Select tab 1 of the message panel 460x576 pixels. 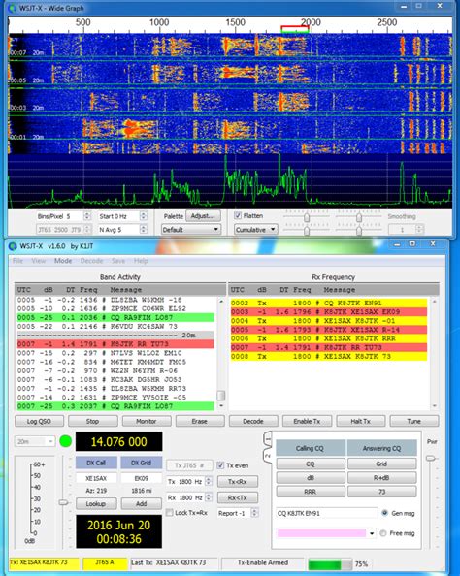pos(268,439)
